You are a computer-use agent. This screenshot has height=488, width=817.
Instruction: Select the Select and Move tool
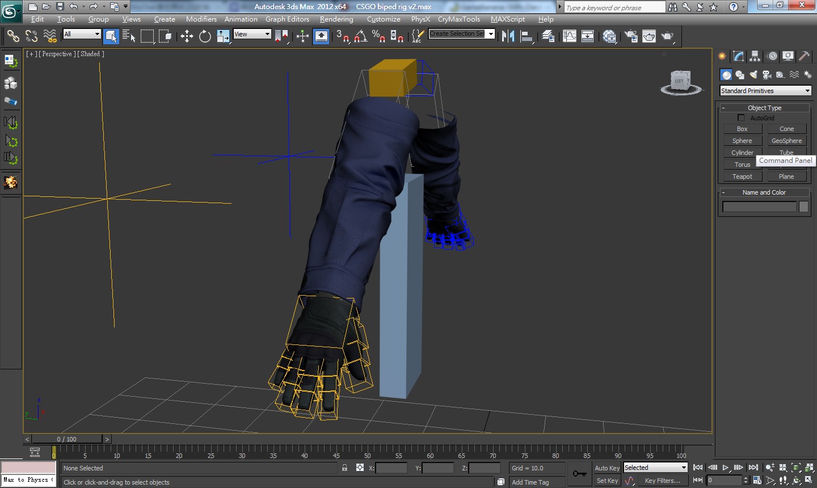coord(187,36)
